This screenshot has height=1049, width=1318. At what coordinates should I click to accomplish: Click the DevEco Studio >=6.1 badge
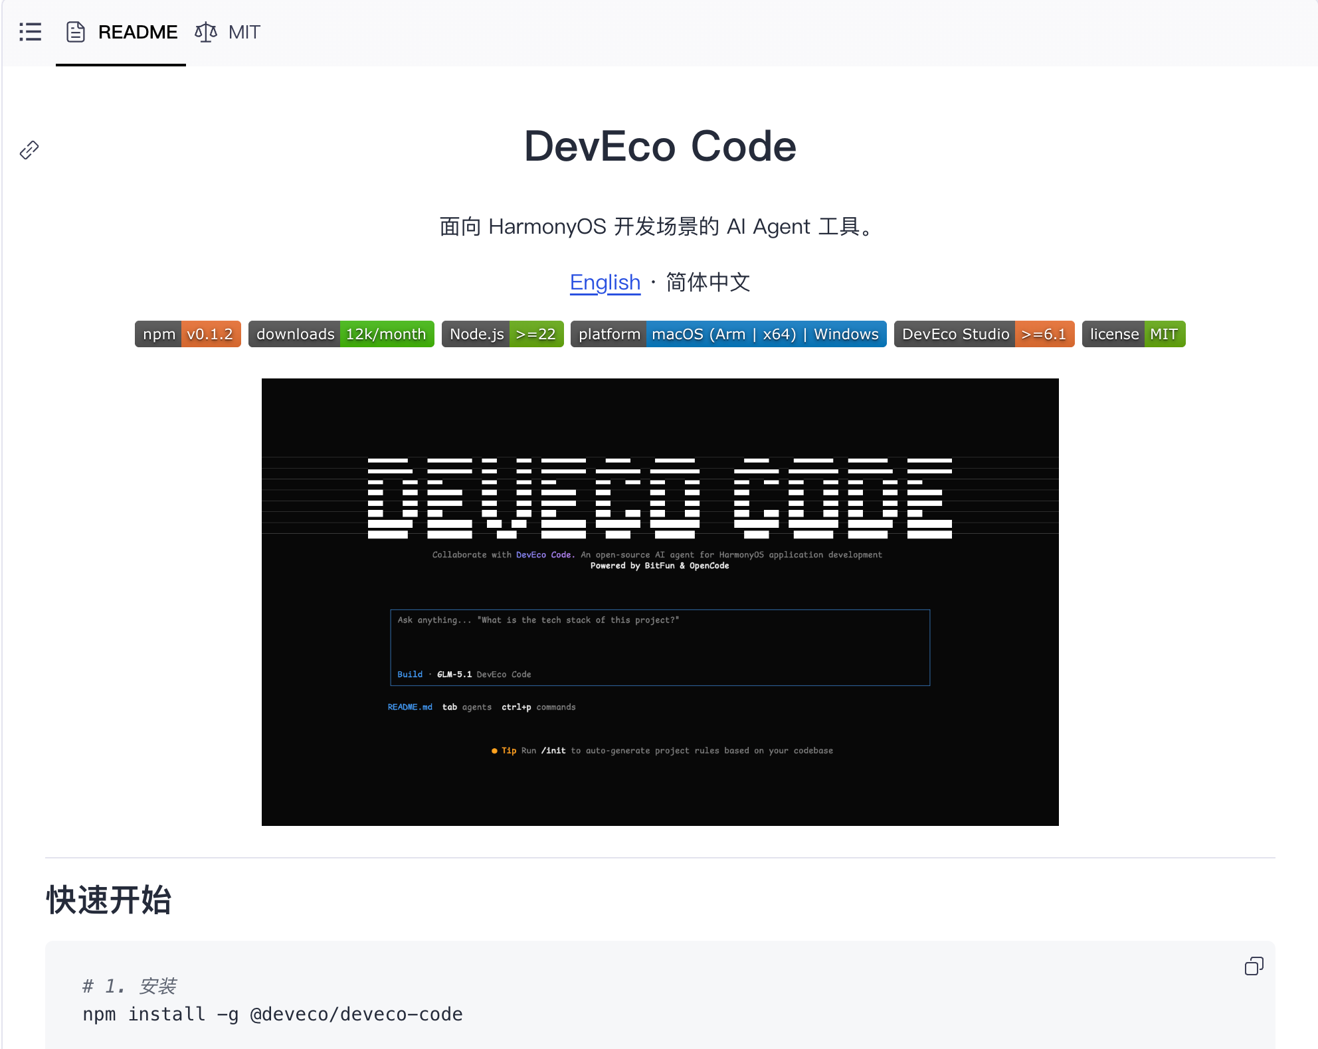[x=985, y=334]
